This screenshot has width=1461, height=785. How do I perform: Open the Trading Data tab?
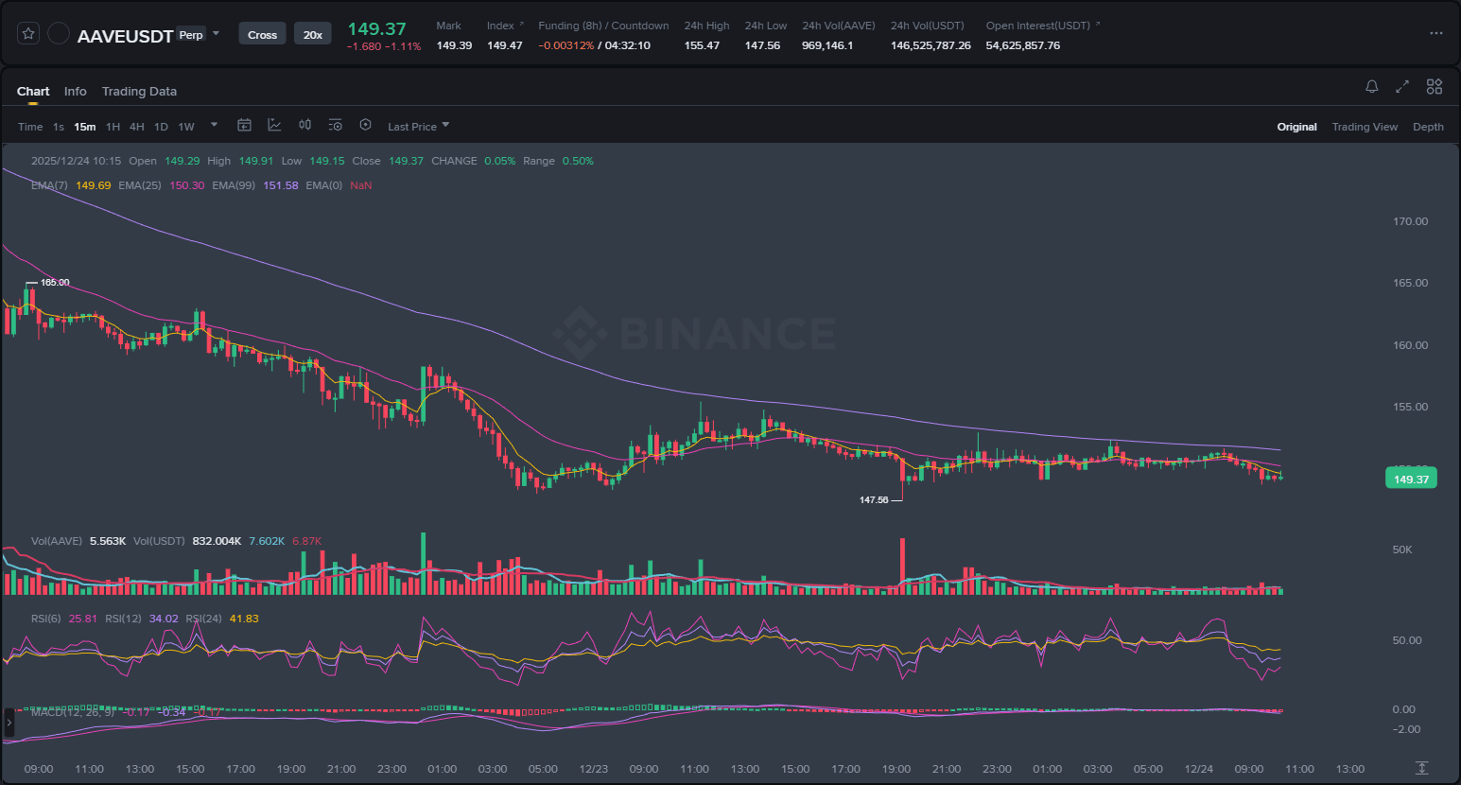tap(139, 92)
